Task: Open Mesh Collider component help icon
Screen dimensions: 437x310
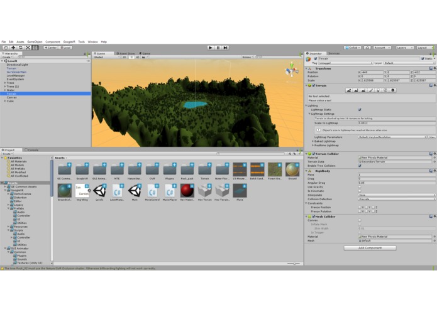Action: coord(431,216)
